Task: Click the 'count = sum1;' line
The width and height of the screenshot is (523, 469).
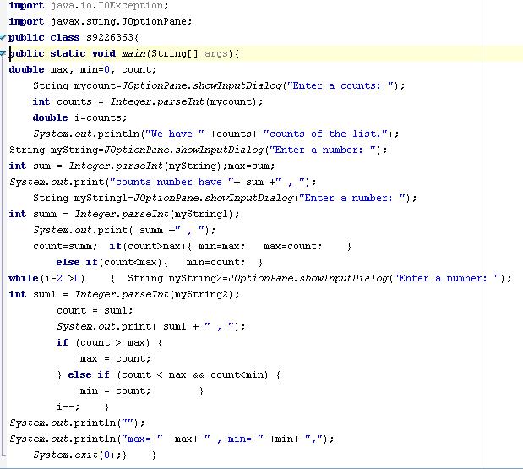Action: coord(95,310)
